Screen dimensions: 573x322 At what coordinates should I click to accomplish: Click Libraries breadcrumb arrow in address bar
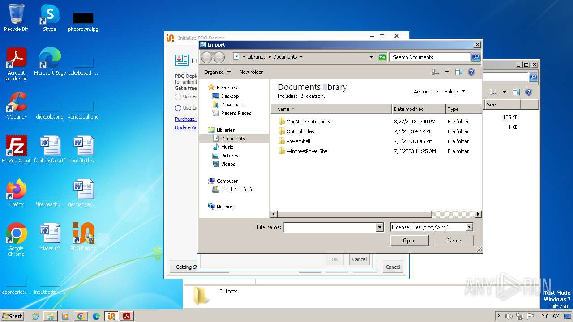click(x=269, y=57)
